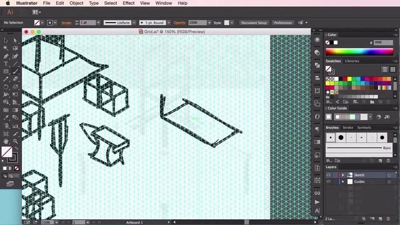Open the collapsed Align panel icon
This screenshot has width=400, height=225.
(317, 77)
